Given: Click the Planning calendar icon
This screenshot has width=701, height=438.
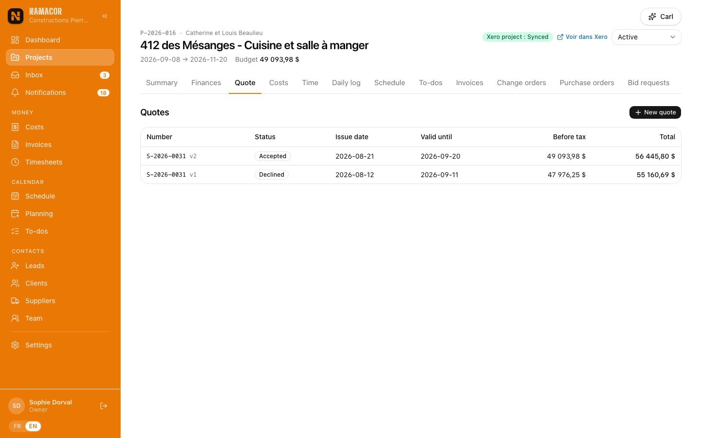Looking at the screenshot, I should (15, 214).
